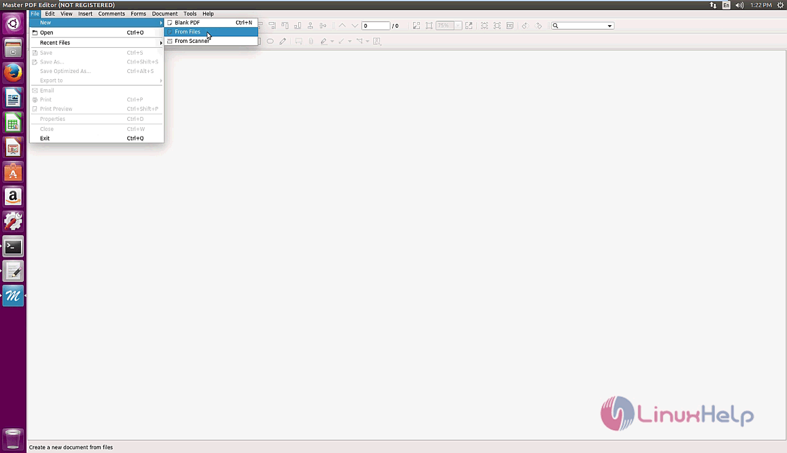Viewport: 787px width, 453px height.
Task: Open the Insert menu
Action: click(x=85, y=14)
